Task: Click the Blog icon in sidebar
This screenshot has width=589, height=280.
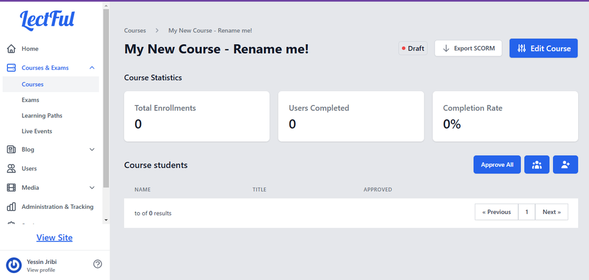Action: (x=11, y=149)
